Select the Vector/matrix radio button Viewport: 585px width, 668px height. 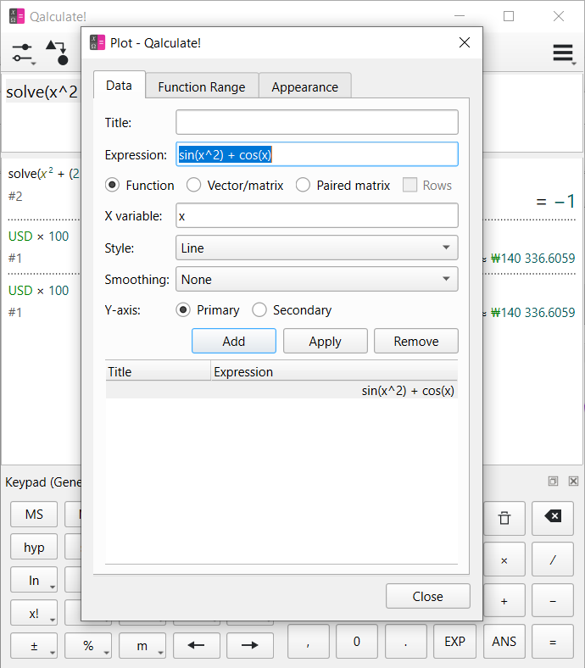click(x=193, y=185)
